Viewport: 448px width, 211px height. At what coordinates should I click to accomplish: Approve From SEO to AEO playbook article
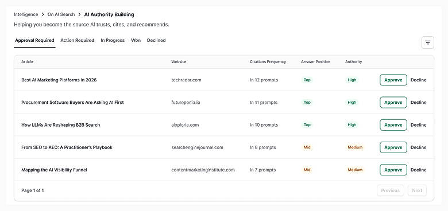pyautogui.click(x=393, y=147)
